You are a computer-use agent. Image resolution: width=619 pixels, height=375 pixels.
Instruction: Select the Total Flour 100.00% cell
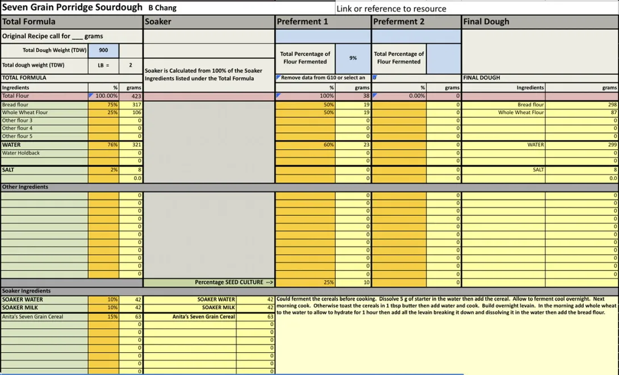(x=103, y=96)
